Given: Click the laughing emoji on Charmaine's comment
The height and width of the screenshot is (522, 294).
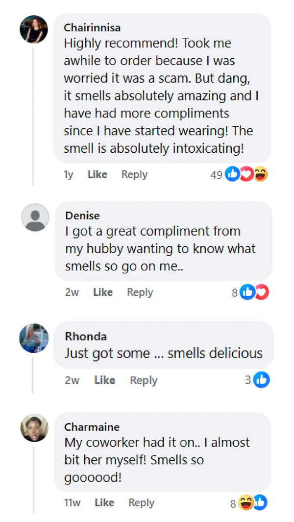Looking at the screenshot, I should [246, 503].
